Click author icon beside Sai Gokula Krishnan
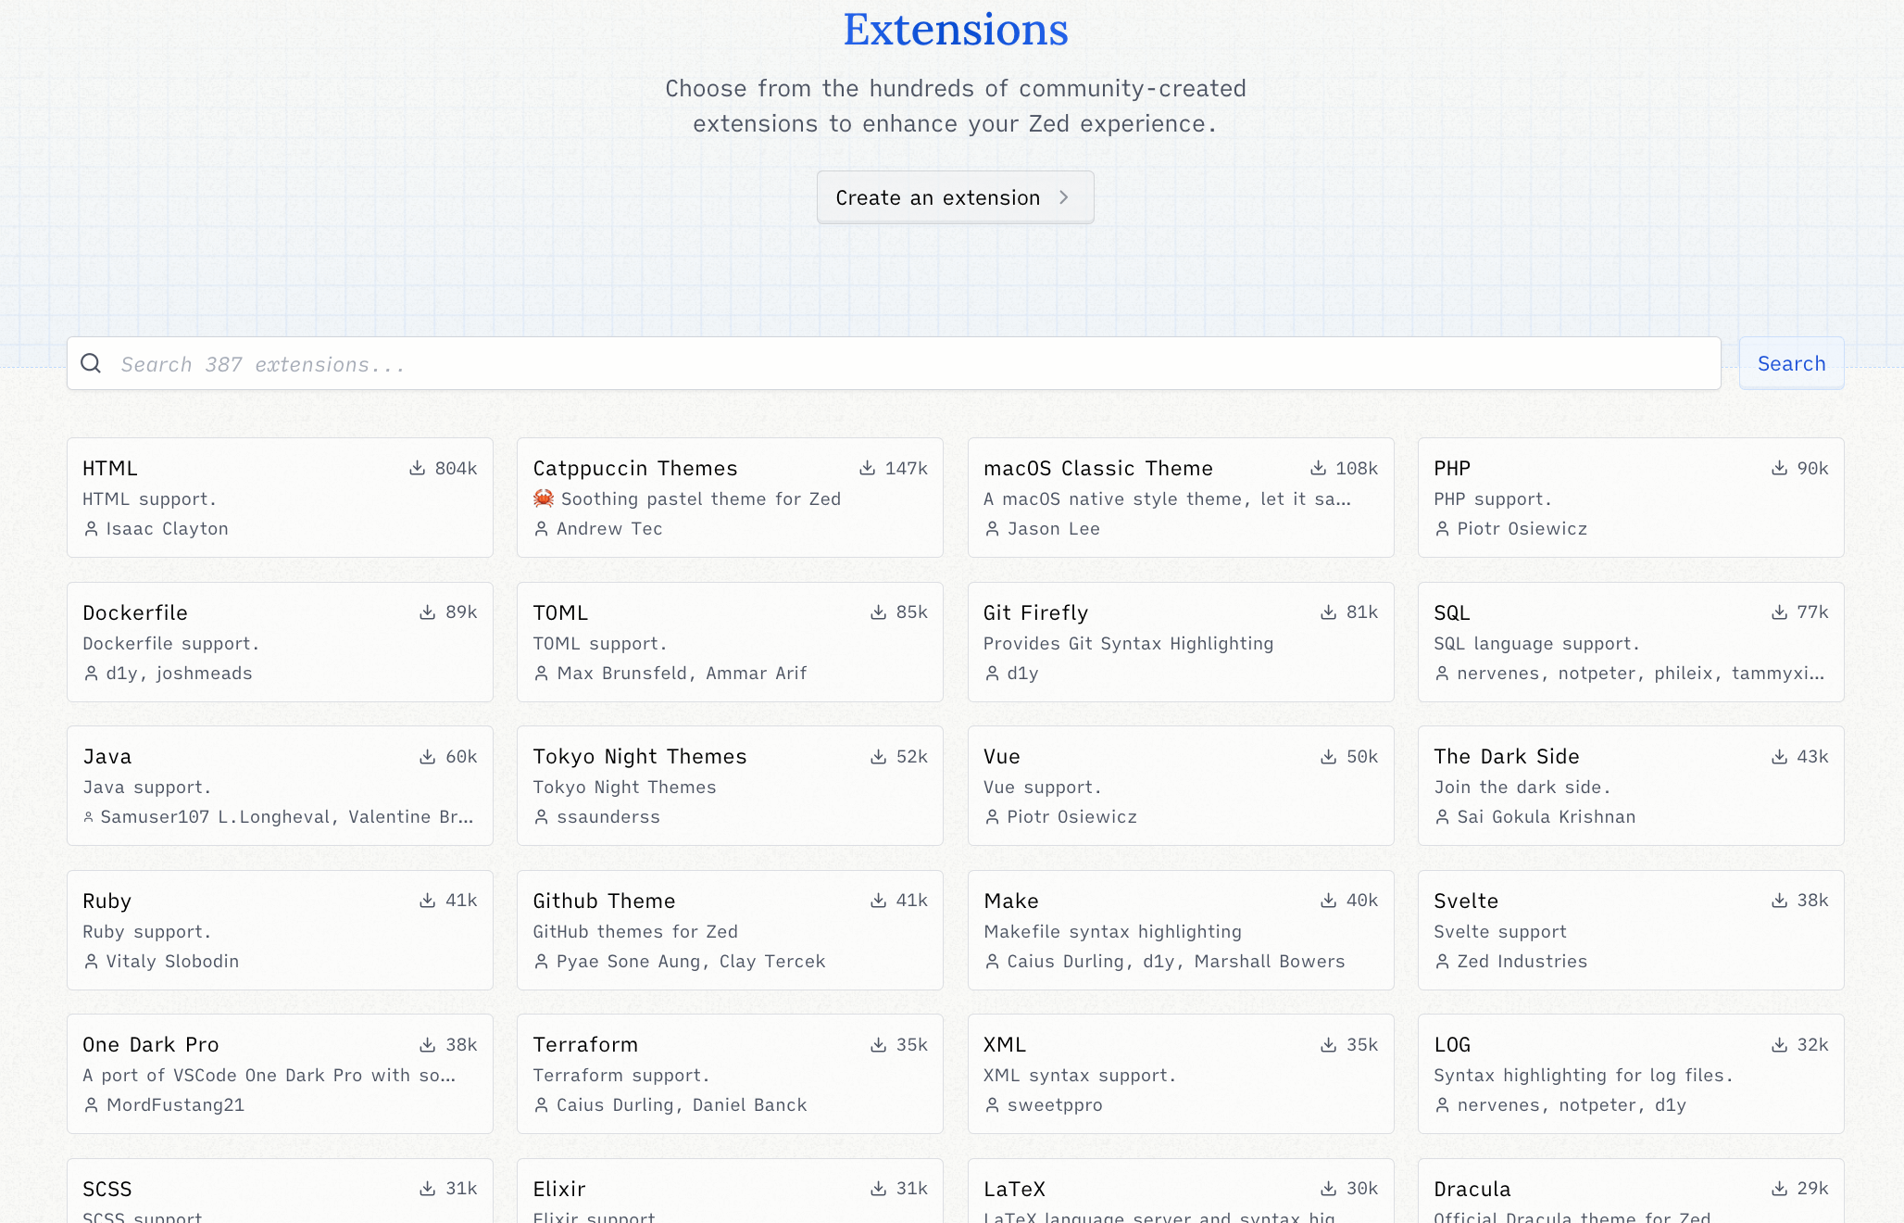 click(1442, 817)
